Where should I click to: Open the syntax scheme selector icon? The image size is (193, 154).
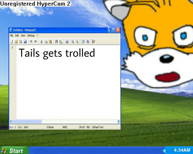coord(83,42)
